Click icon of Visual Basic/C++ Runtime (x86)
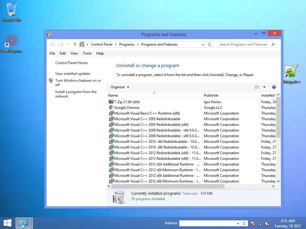Image resolution: width=306 pixels, height=229 pixels. 111,113
